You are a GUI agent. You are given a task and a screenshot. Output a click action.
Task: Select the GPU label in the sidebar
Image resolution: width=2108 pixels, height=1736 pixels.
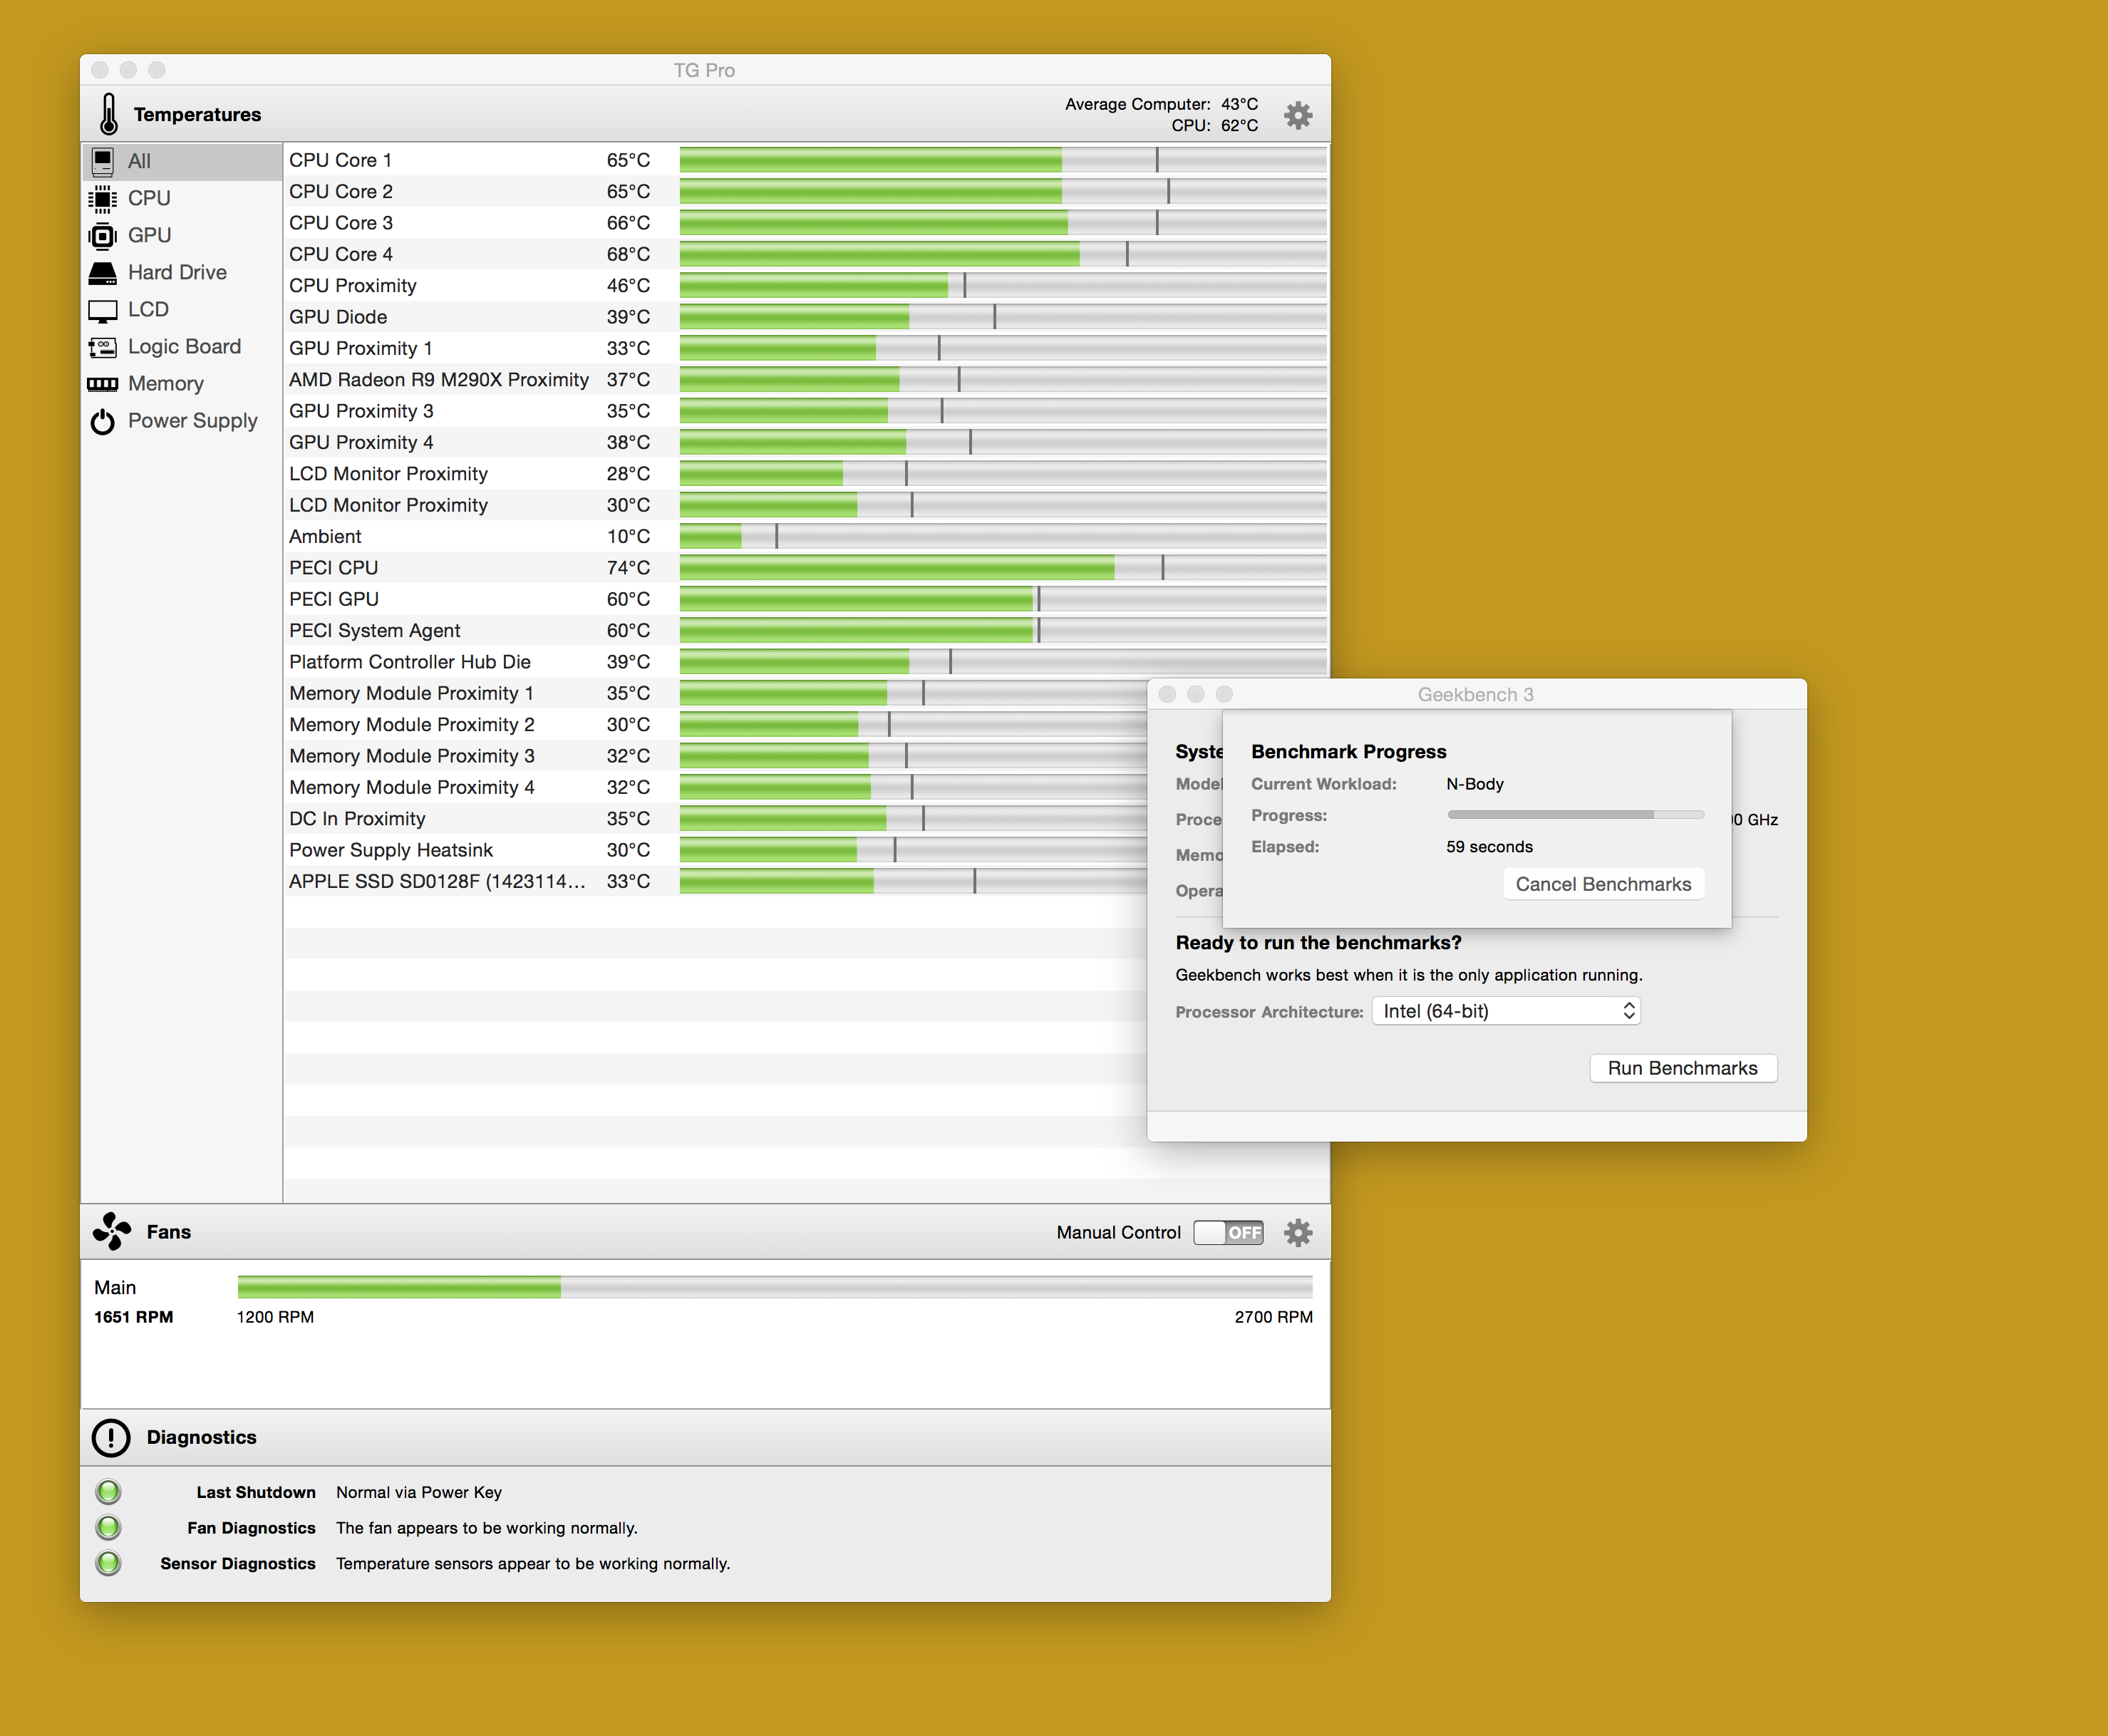point(150,235)
